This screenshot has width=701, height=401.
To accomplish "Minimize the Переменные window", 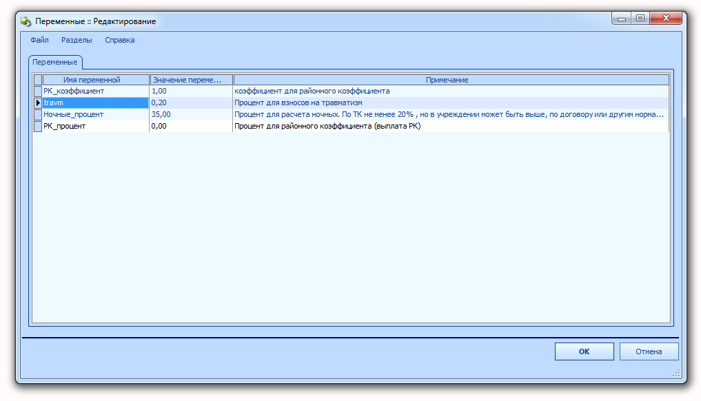I will [621, 19].
